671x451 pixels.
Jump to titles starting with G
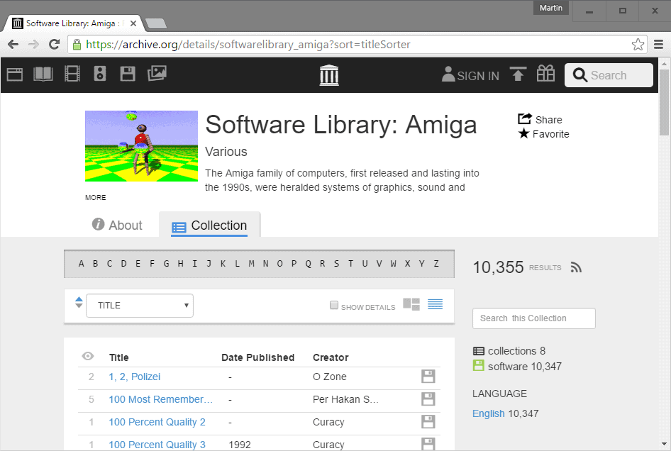pos(166,264)
